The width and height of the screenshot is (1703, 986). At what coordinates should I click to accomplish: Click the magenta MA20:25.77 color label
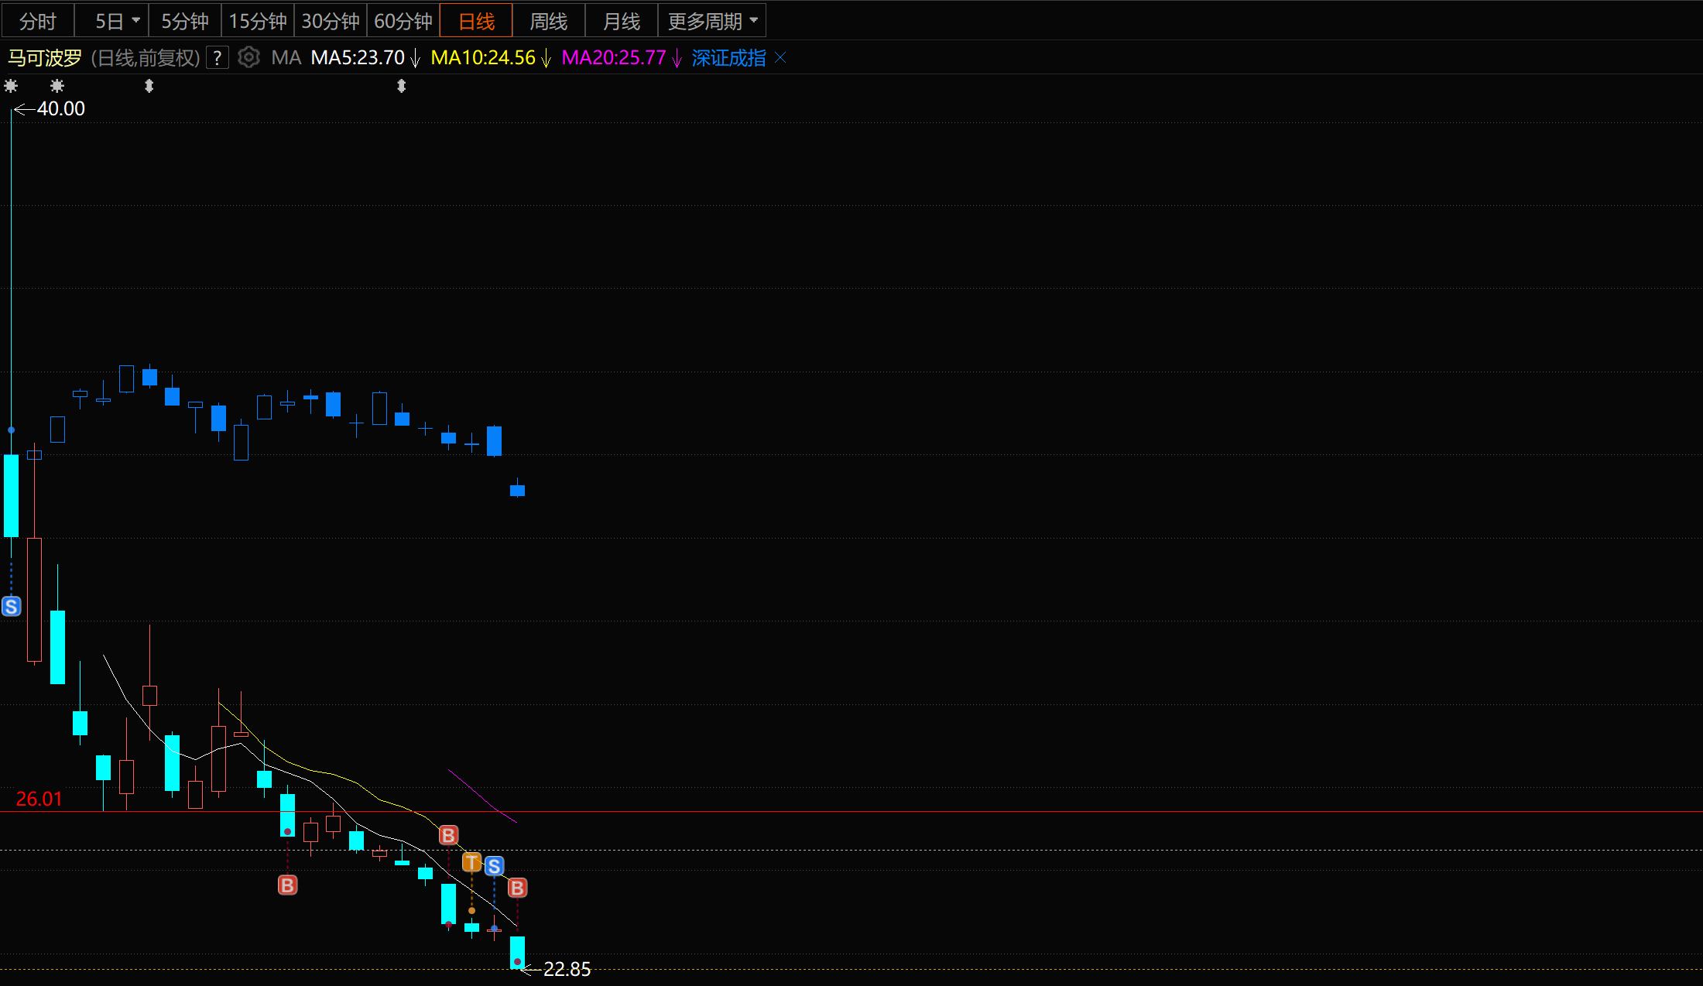(x=613, y=58)
